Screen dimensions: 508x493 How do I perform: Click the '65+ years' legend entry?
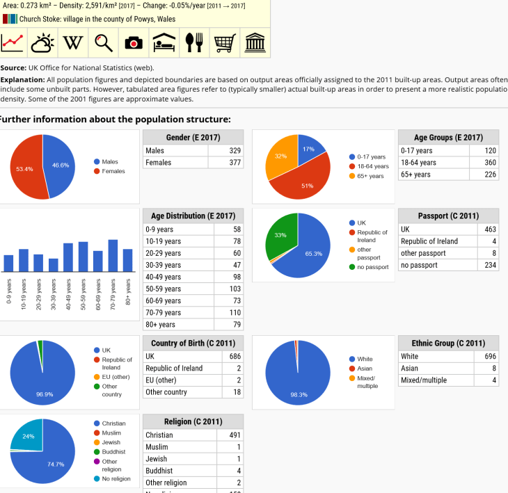[370, 176]
